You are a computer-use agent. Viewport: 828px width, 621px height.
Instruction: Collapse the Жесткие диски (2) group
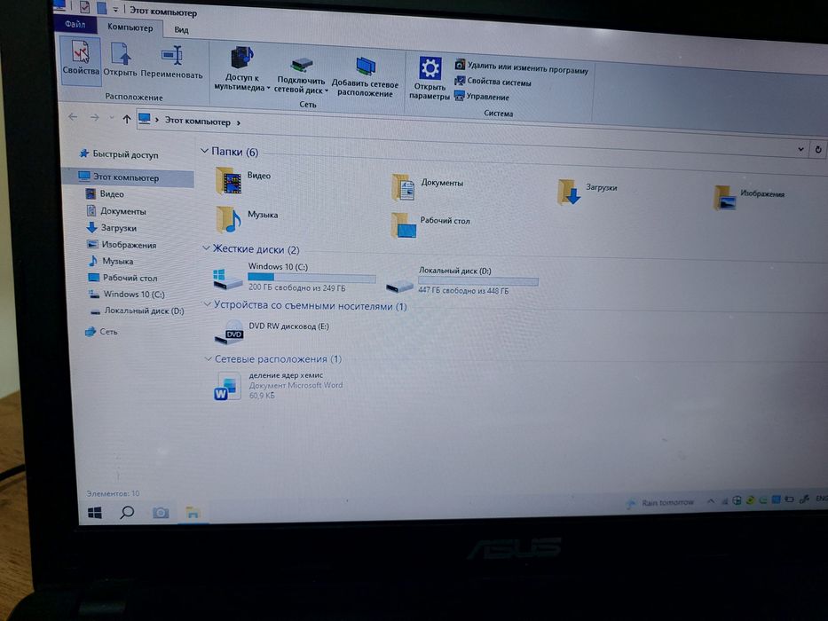207,248
